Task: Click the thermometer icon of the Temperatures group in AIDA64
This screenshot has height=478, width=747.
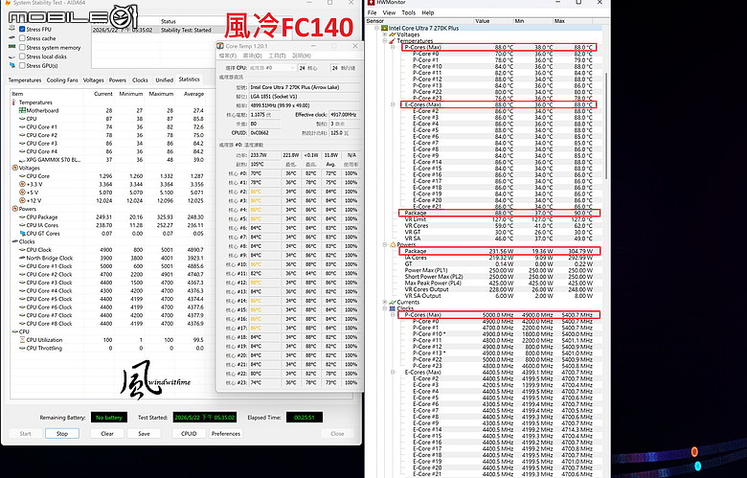Action: click(x=14, y=102)
